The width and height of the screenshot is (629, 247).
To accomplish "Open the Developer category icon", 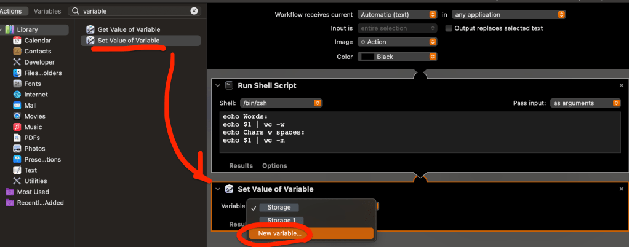I will click(x=17, y=63).
